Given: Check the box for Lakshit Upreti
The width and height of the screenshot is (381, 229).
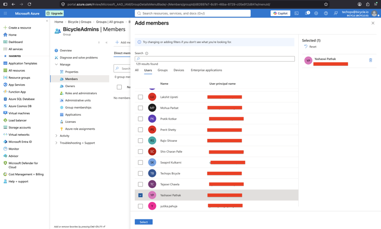Looking at the screenshot, I should click(140, 97).
